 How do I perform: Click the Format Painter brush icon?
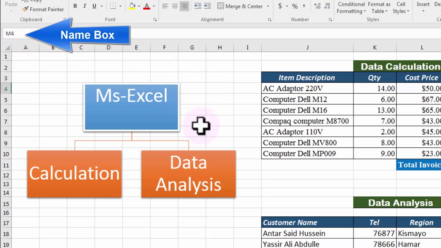click(x=25, y=9)
